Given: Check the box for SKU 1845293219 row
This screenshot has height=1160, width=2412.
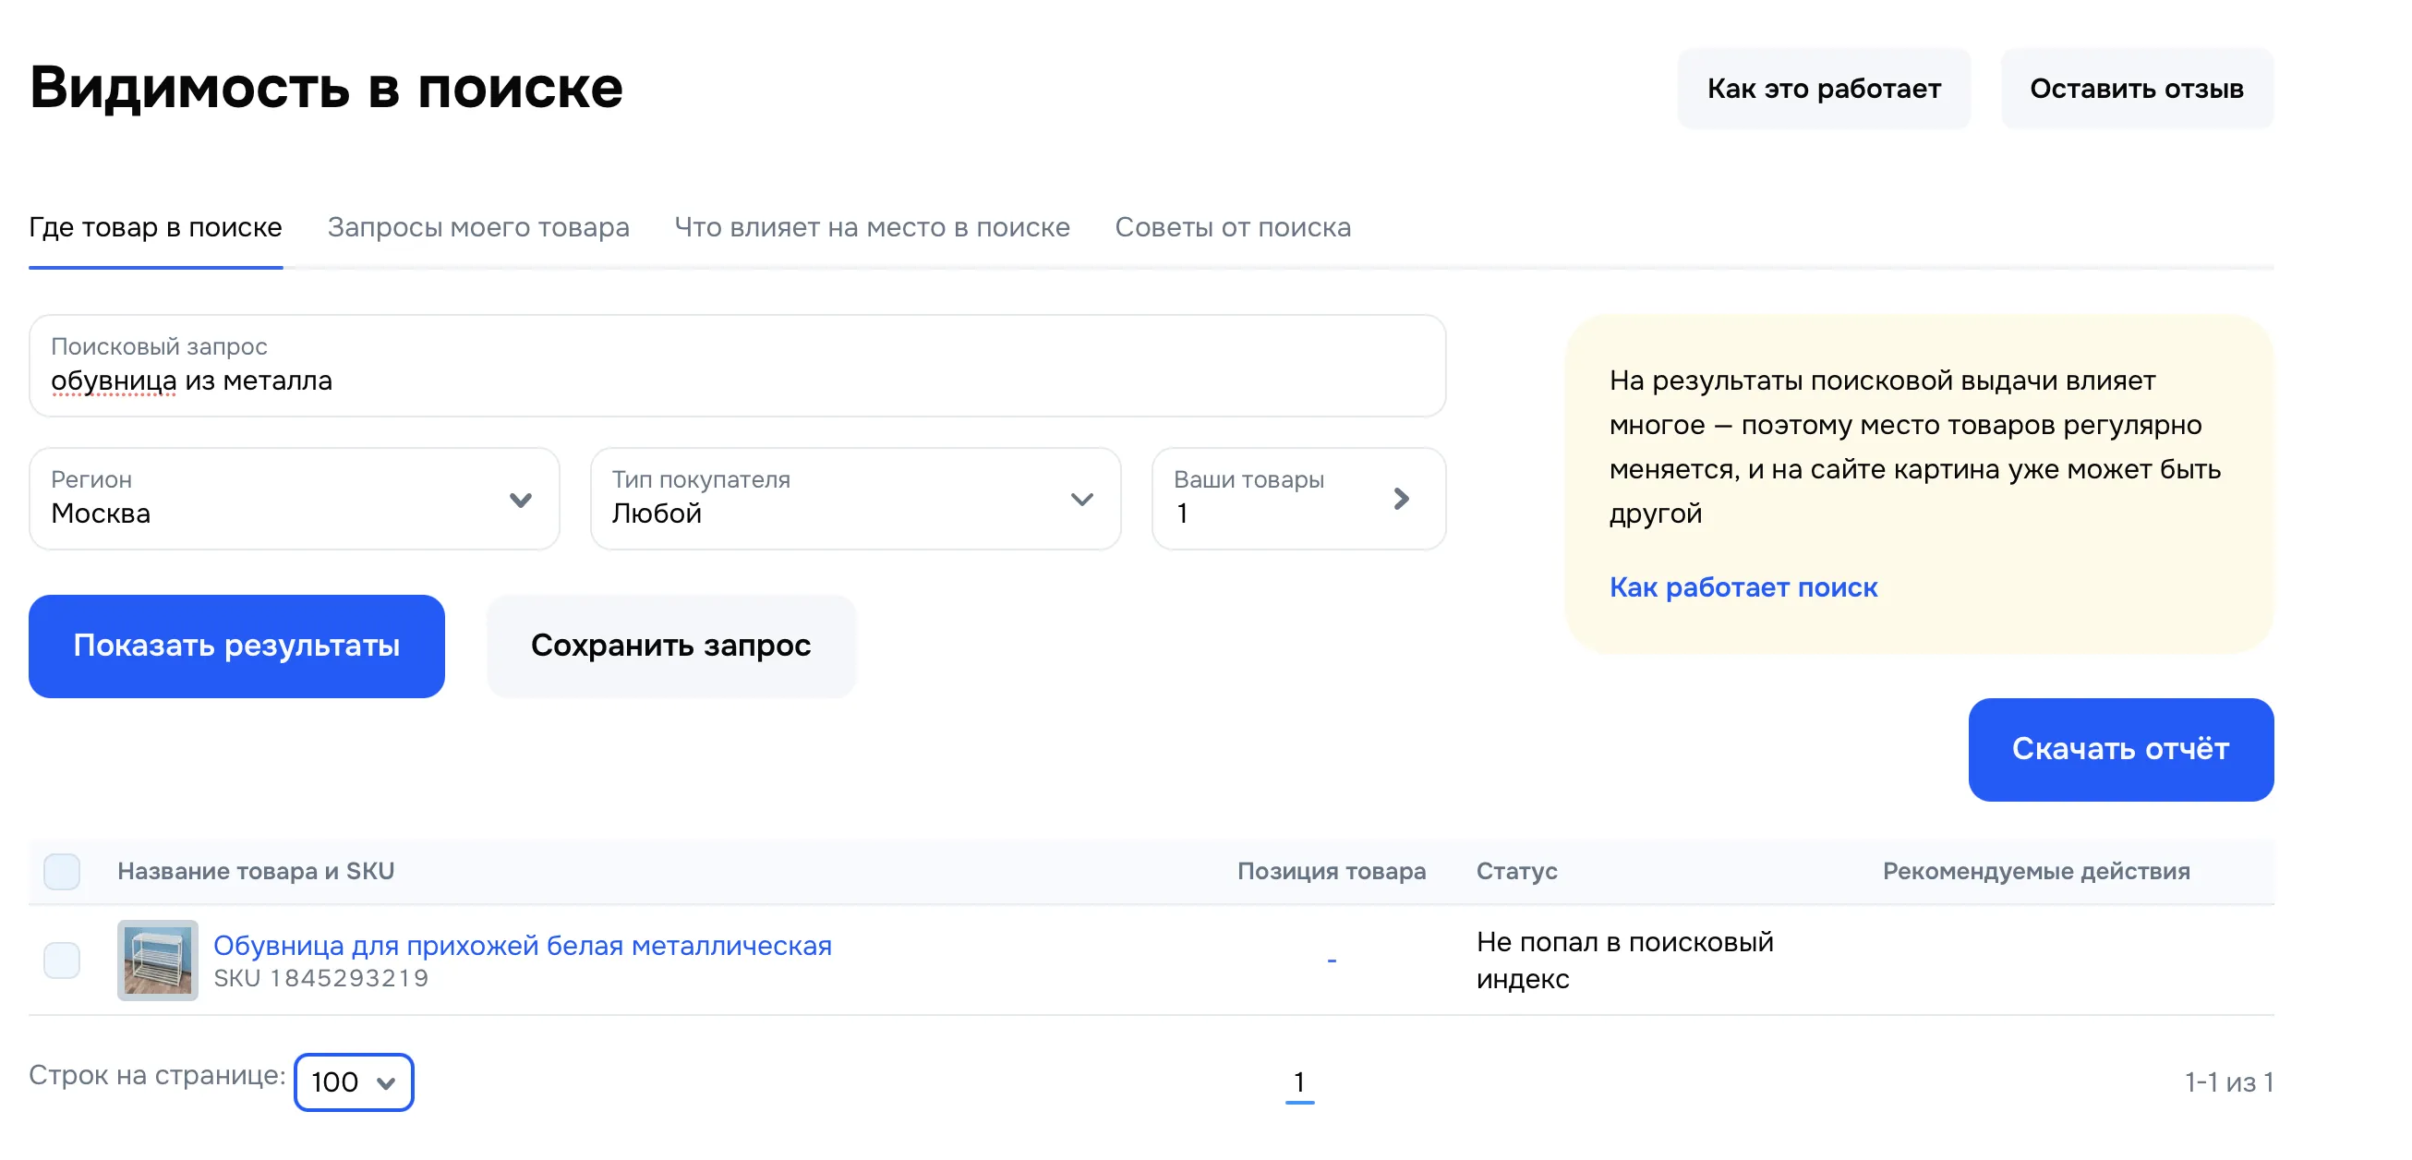Looking at the screenshot, I should click(62, 960).
